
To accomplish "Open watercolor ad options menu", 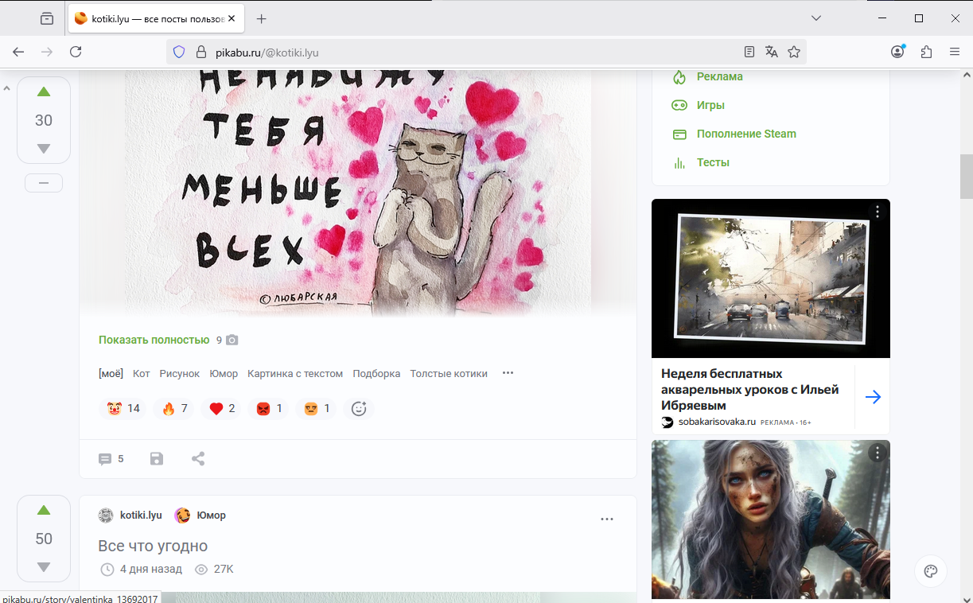I will click(x=878, y=212).
